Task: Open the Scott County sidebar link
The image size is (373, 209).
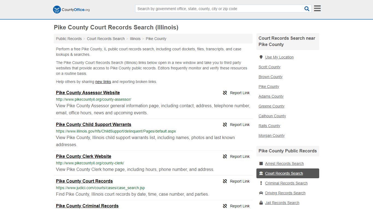Action: (x=270, y=67)
